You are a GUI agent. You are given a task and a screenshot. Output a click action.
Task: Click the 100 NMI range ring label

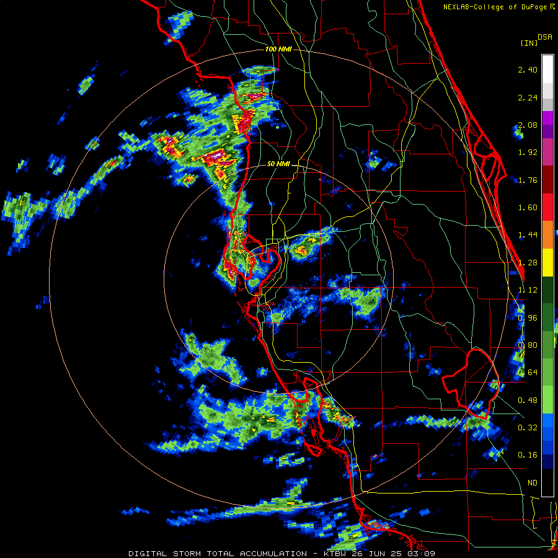(x=278, y=49)
